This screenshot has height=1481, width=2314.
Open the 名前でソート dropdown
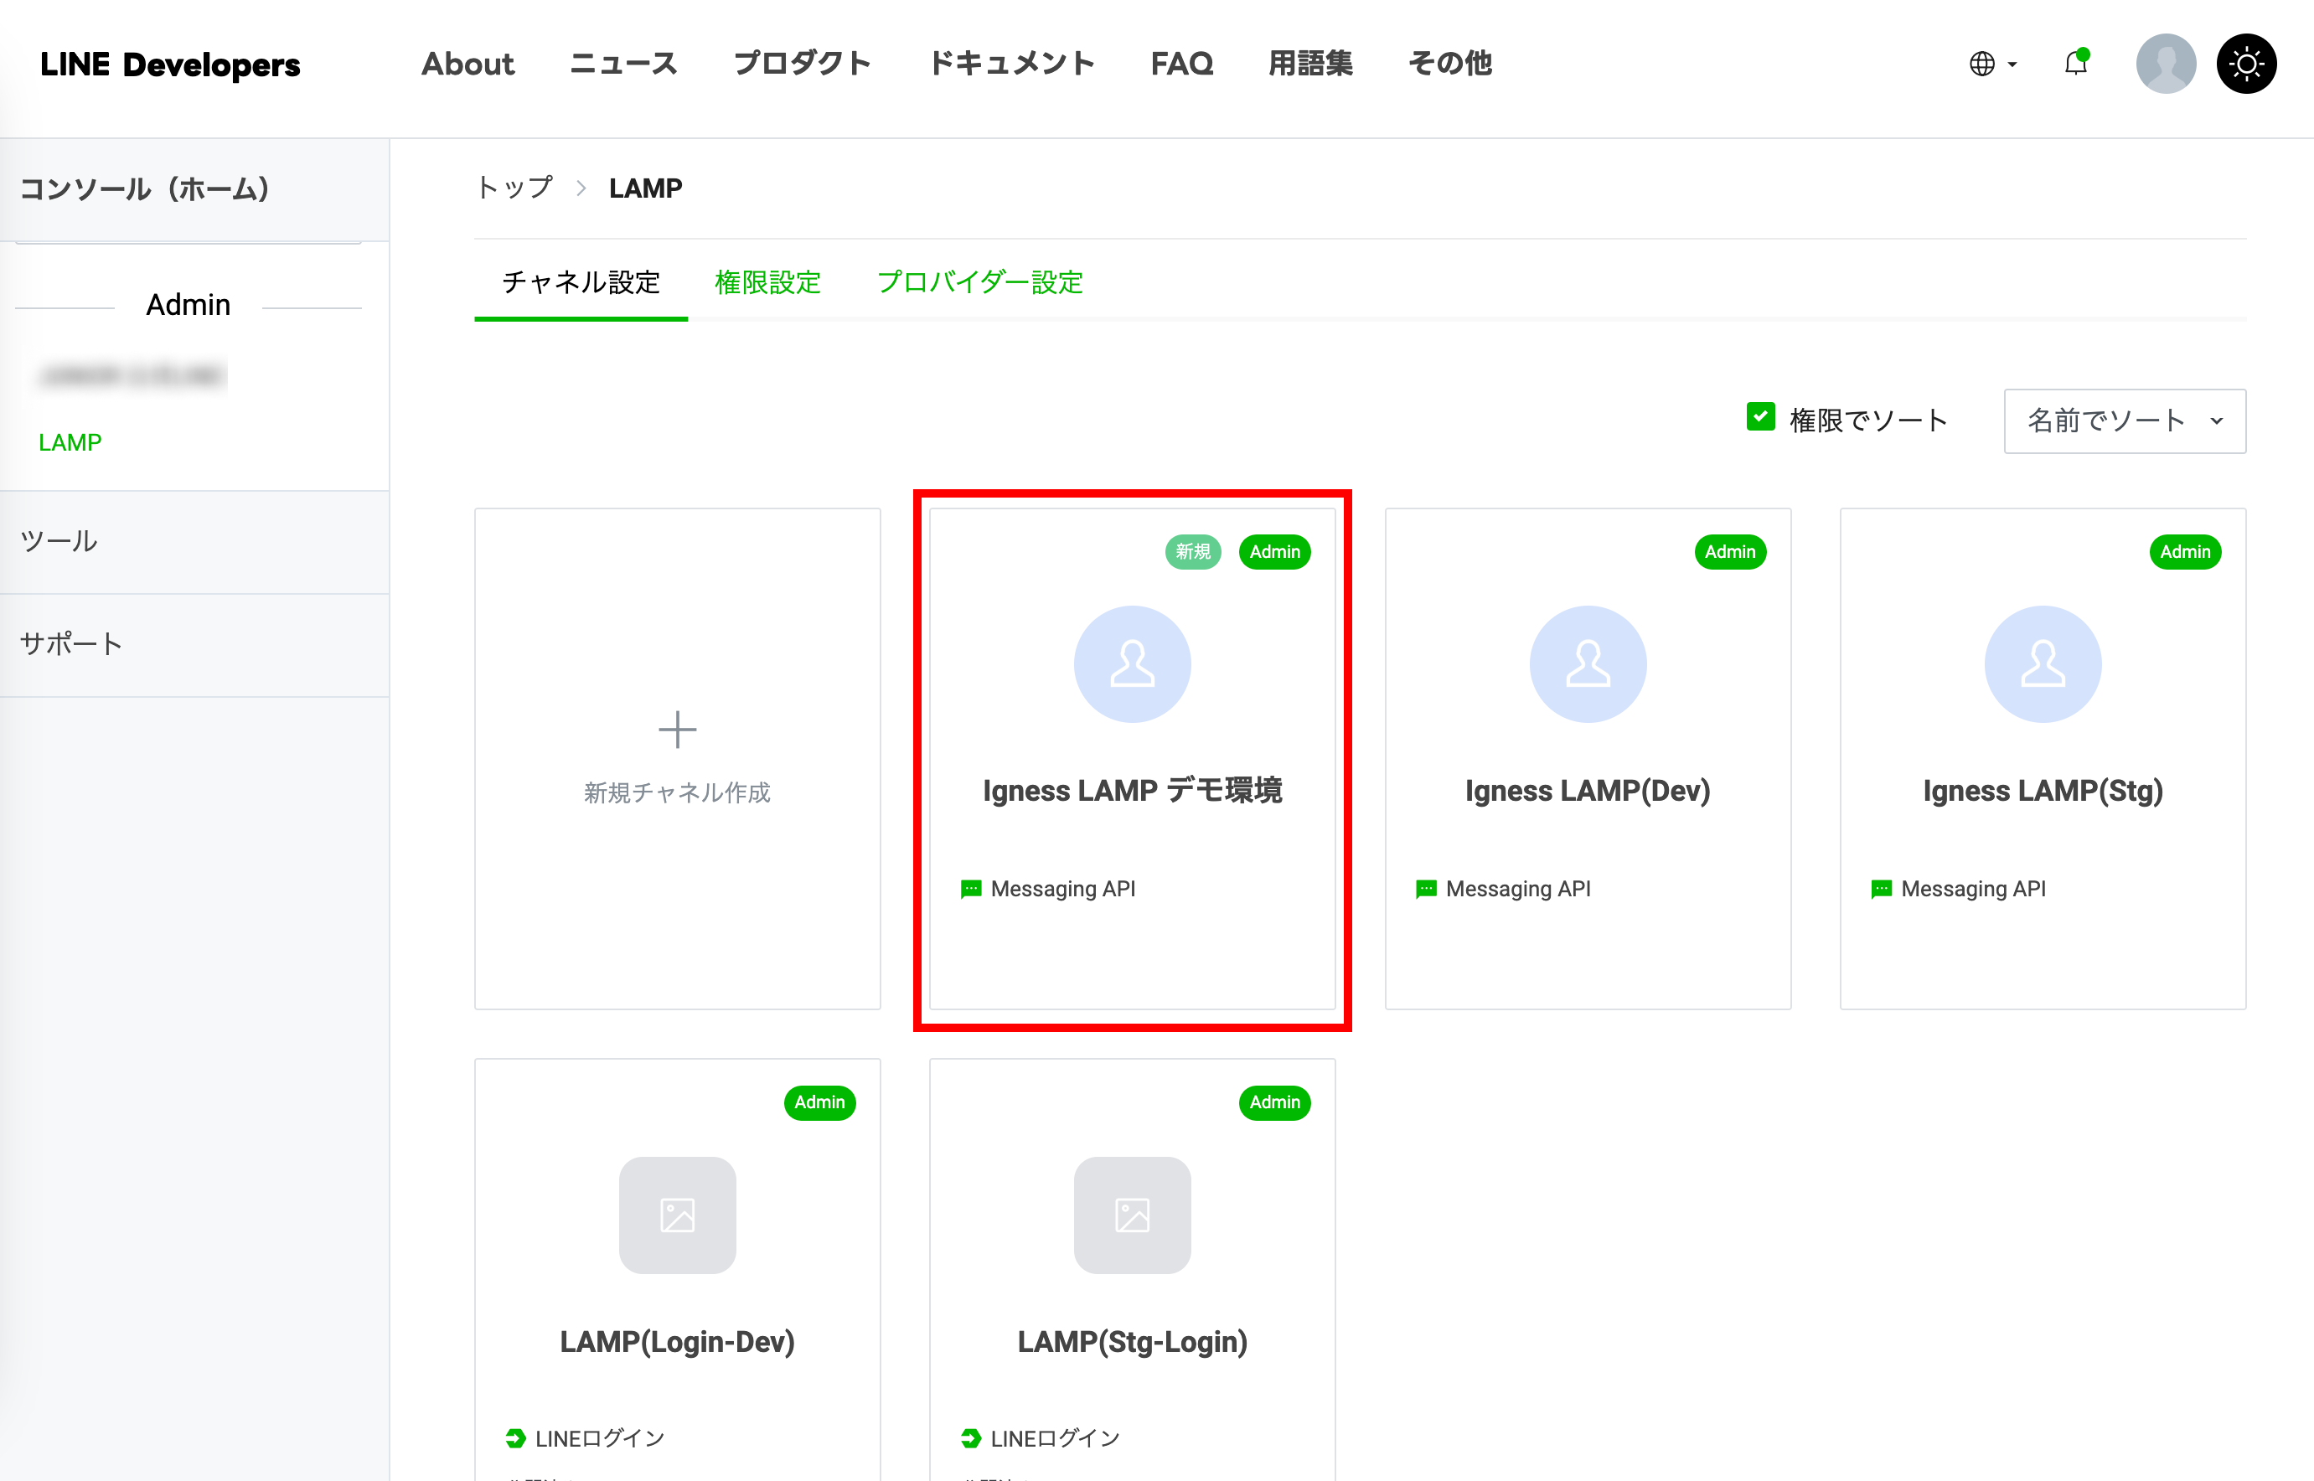tap(2124, 421)
